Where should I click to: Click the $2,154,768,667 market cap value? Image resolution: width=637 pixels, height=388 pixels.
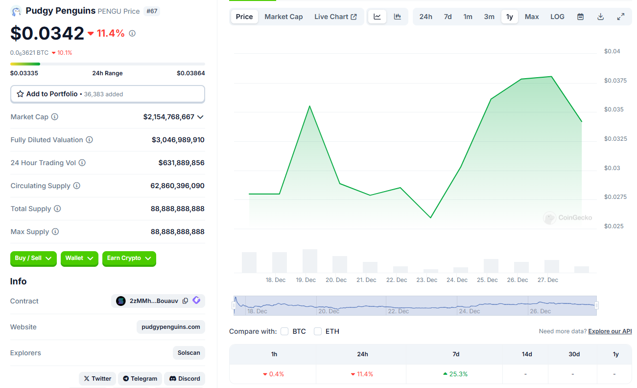coord(169,117)
